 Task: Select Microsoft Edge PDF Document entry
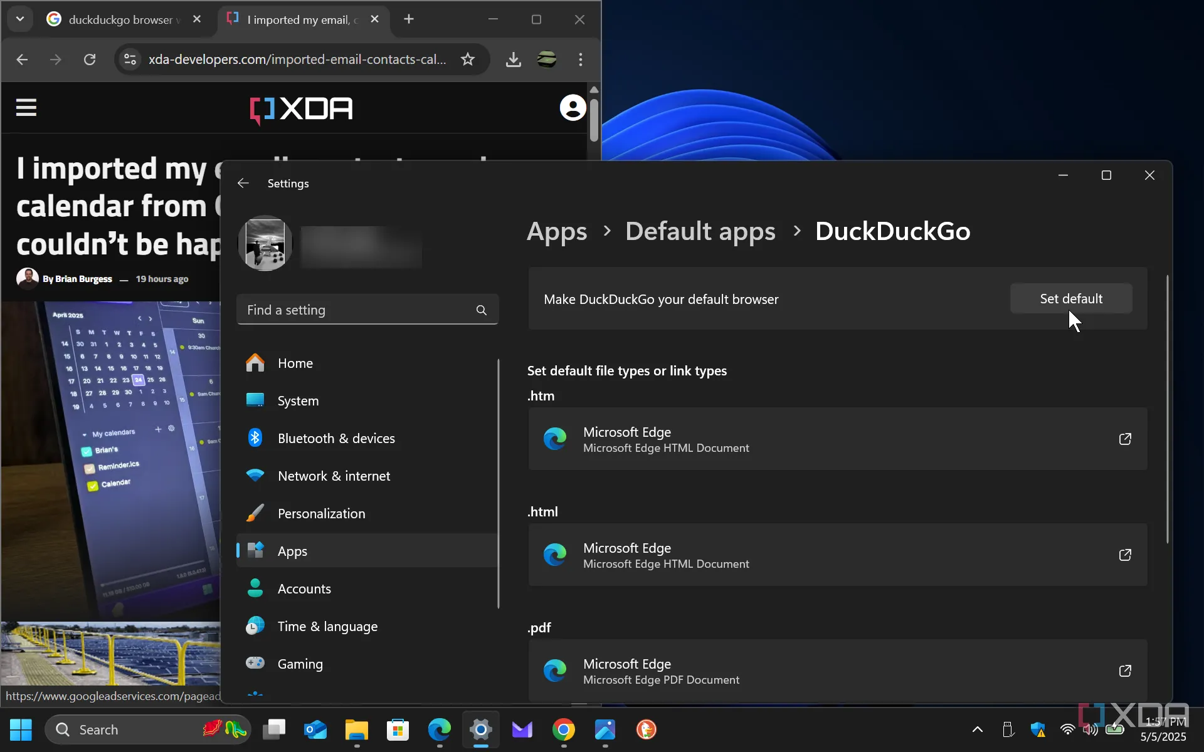838,671
